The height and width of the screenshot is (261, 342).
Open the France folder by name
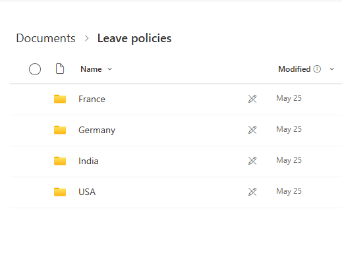click(x=92, y=99)
